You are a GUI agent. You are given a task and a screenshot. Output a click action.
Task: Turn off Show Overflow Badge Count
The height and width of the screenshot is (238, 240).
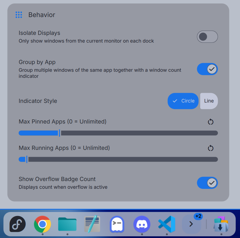tap(207, 183)
